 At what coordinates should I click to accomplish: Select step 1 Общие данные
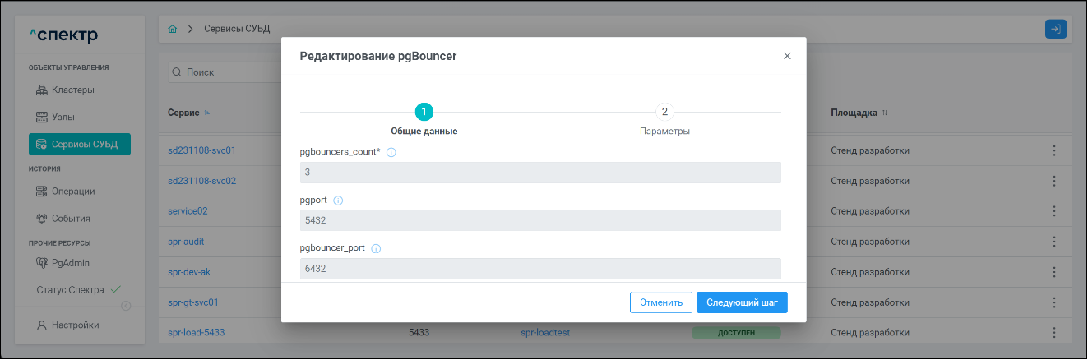424,113
